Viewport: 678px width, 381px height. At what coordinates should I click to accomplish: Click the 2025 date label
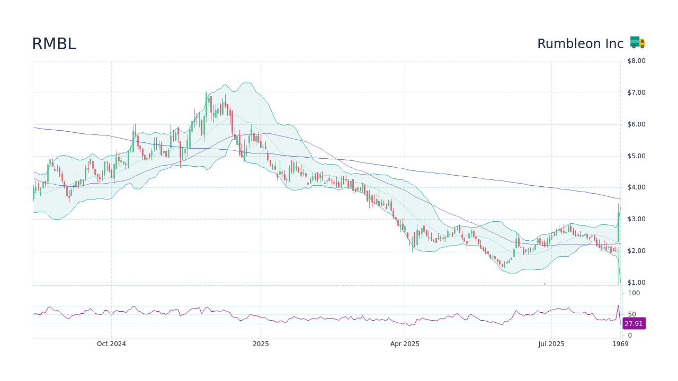pyautogui.click(x=260, y=343)
